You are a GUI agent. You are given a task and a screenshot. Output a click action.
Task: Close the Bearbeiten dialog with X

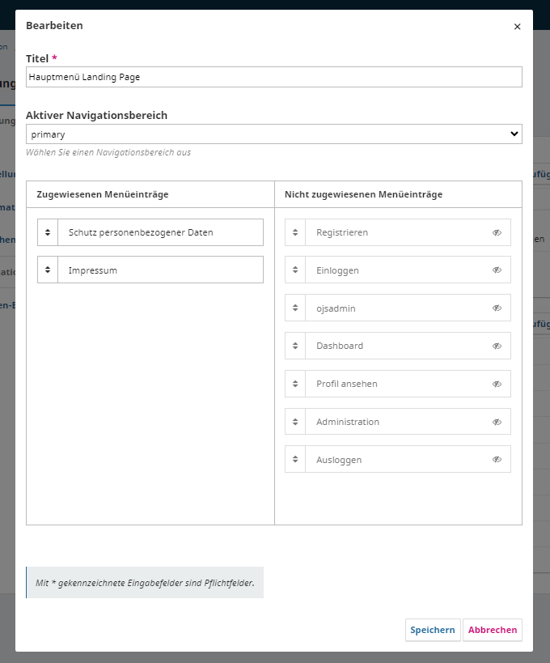point(518,27)
